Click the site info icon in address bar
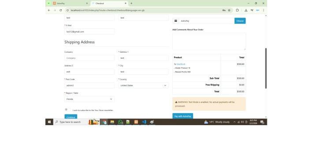 pos(68,10)
